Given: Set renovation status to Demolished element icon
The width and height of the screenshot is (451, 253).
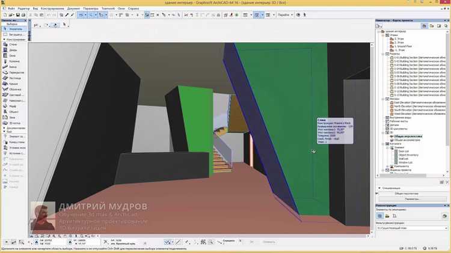Looking at the screenshot, I should (387, 216).
